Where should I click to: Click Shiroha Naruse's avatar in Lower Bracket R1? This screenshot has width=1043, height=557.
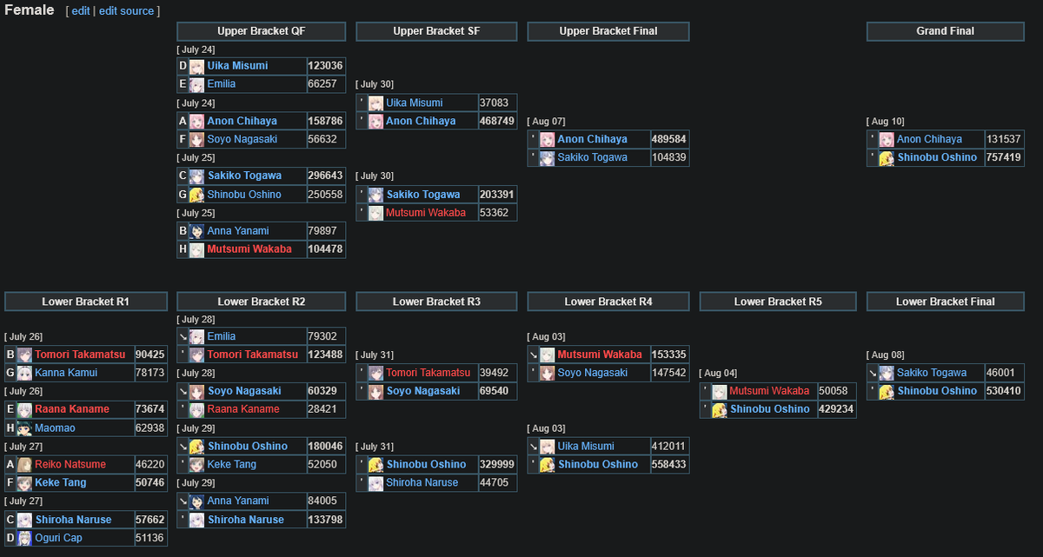point(25,520)
